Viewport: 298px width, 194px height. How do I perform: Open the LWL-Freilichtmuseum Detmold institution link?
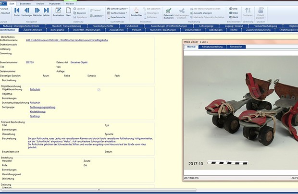[x=67, y=40]
